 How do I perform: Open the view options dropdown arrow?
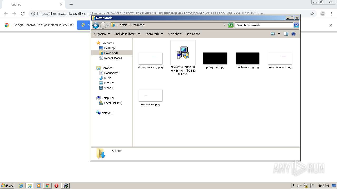pyautogui.click(x=279, y=34)
